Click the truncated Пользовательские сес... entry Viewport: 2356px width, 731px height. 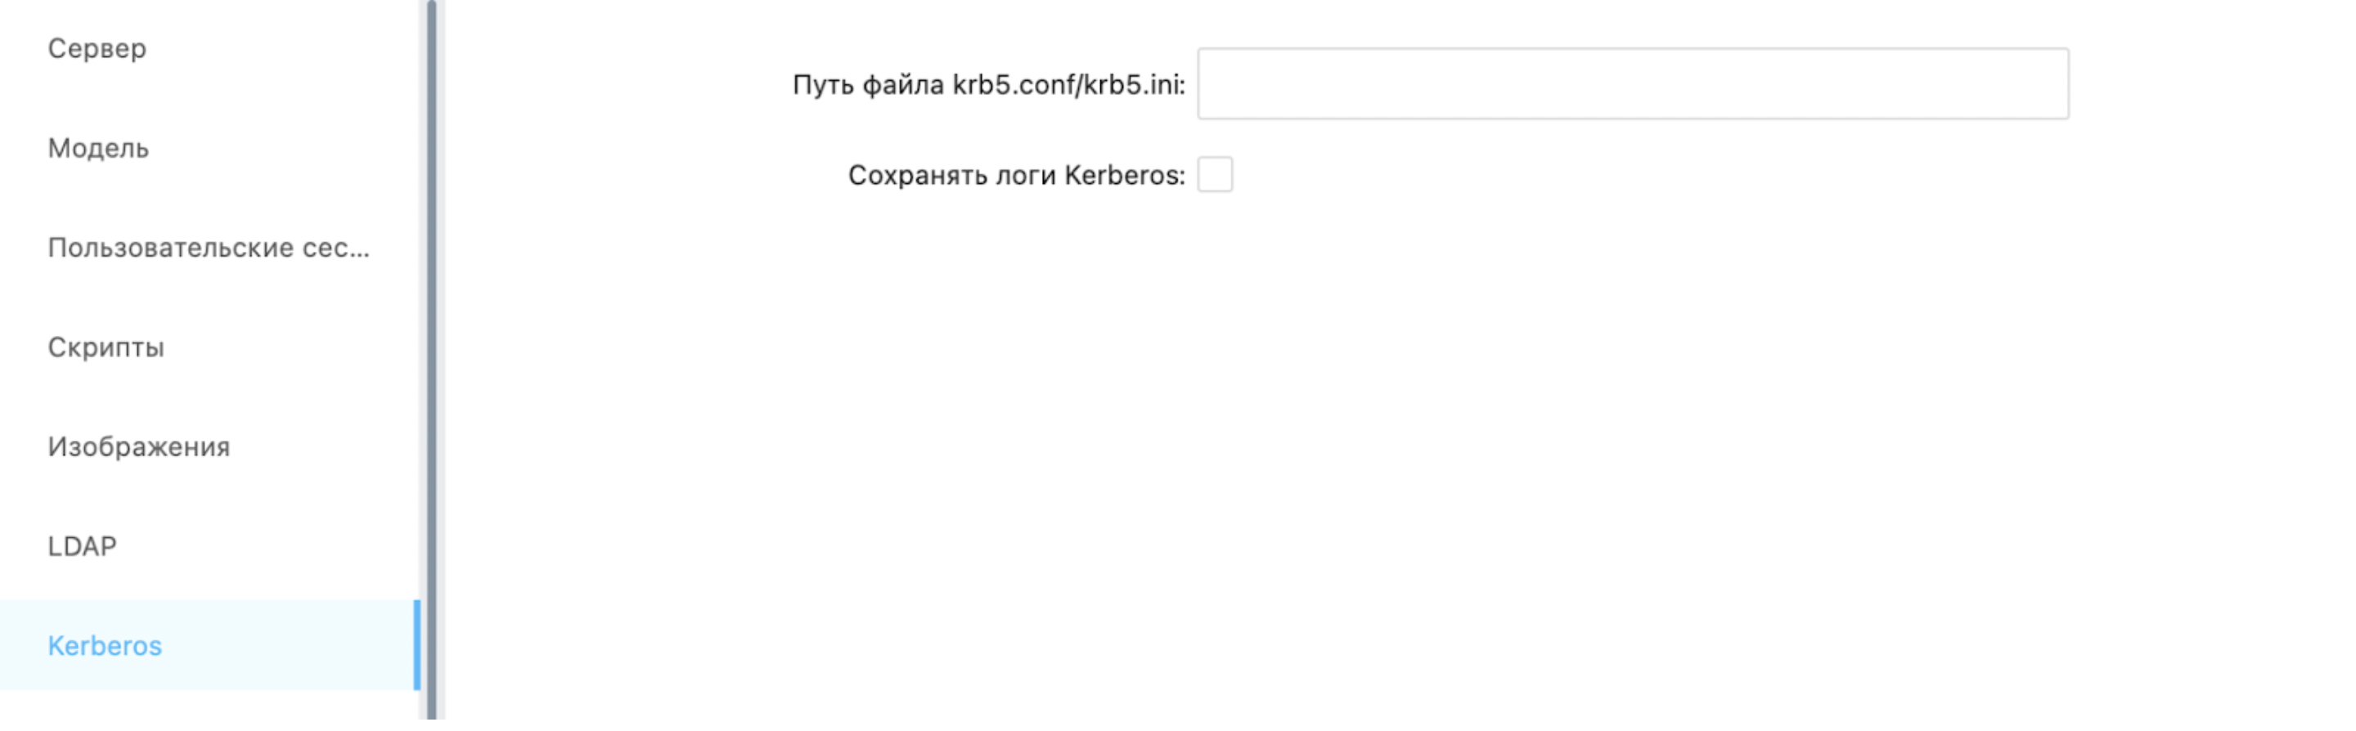[x=209, y=247]
